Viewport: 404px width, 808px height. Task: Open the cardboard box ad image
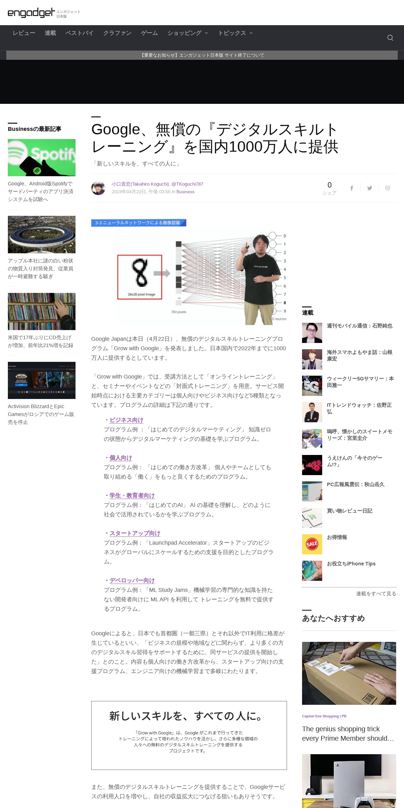tap(349, 673)
